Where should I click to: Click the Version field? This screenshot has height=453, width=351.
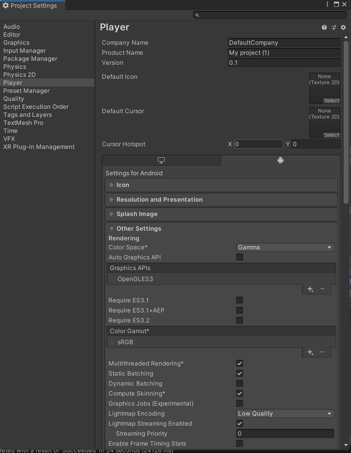284,63
